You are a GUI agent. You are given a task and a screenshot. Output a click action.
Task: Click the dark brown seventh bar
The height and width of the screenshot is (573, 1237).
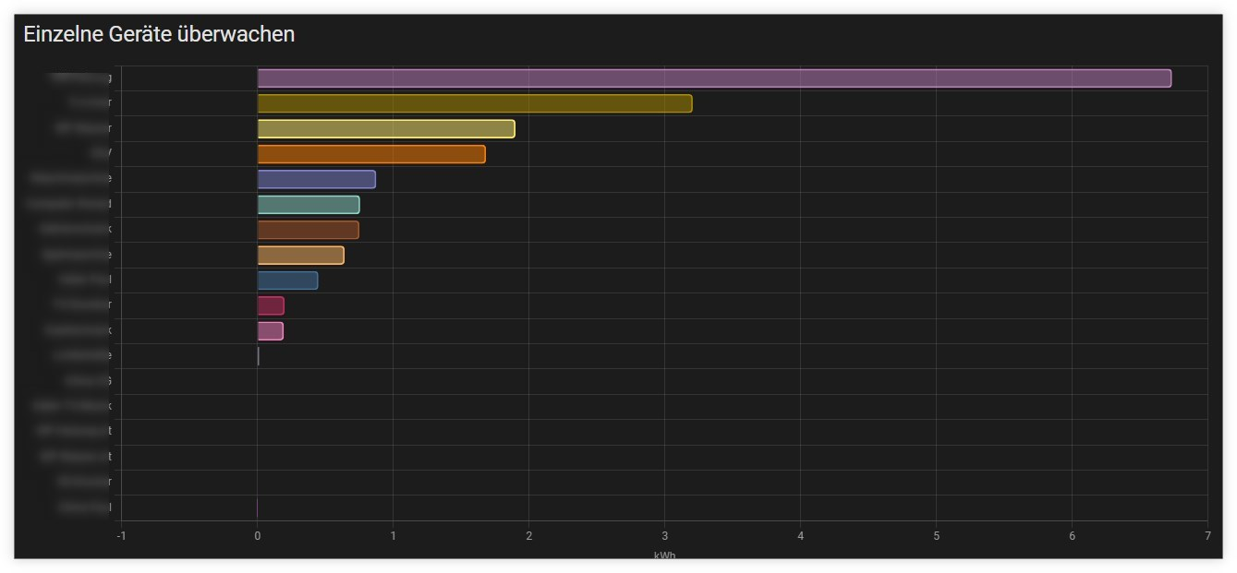(308, 230)
